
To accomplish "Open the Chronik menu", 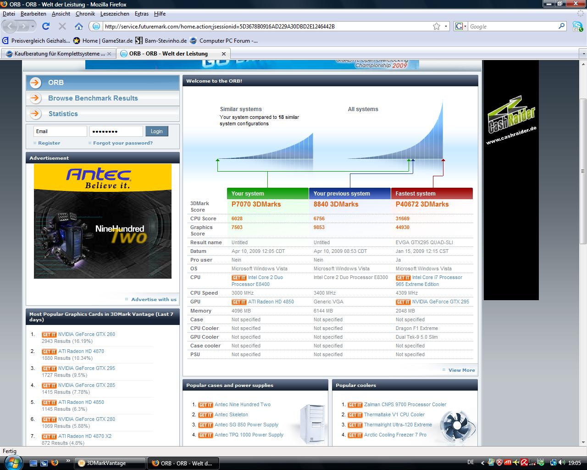I will tap(85, 14).
